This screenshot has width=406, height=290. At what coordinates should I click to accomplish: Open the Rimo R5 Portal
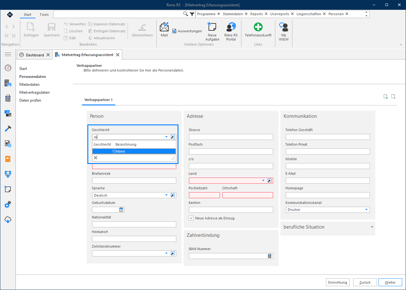tap(231, 32)
